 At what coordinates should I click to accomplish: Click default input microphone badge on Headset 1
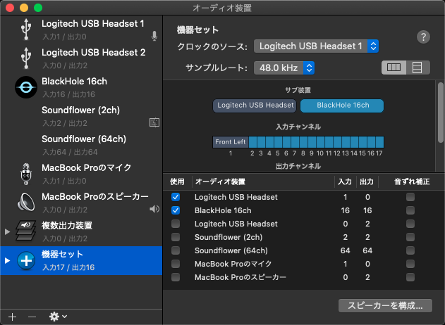coord(154,37)
